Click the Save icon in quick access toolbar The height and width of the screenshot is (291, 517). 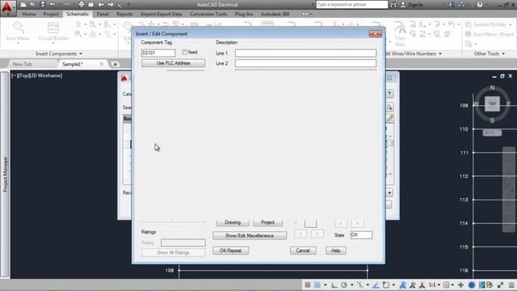click(43, 5)
